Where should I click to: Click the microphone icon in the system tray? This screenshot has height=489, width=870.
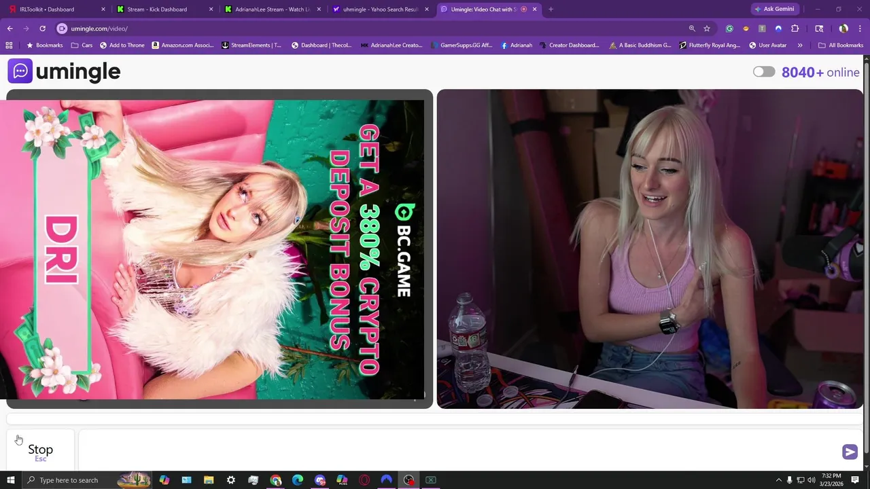(x=789, y=480)
